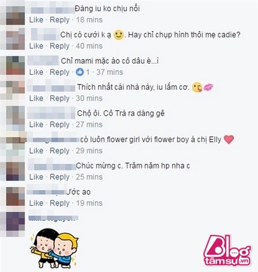Like the 'Đáng iu ko chịu nổi' comment
Screen dimensions: 258x272
pos(36,20)
